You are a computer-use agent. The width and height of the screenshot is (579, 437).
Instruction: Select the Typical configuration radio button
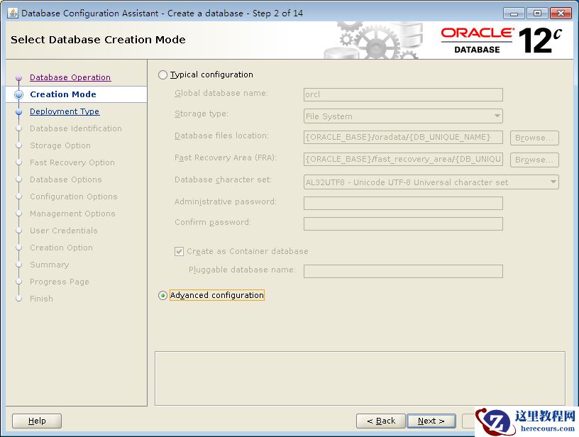point(163,74)
